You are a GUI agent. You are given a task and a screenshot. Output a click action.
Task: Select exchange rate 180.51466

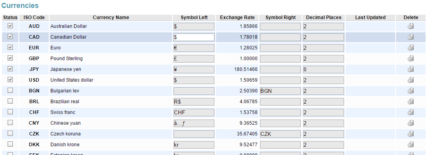pyautogui.click(x=246, y=69)
